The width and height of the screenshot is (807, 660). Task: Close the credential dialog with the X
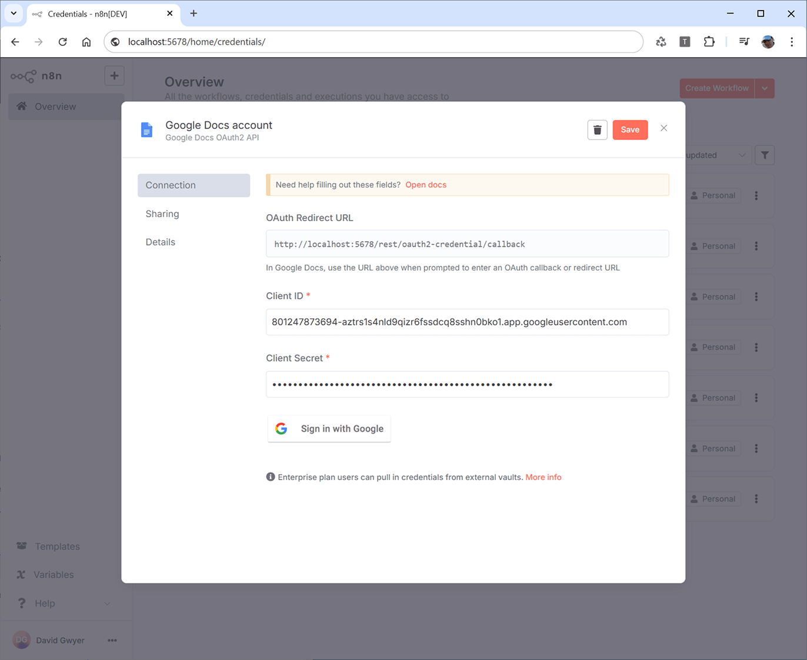tap(663, 128)
